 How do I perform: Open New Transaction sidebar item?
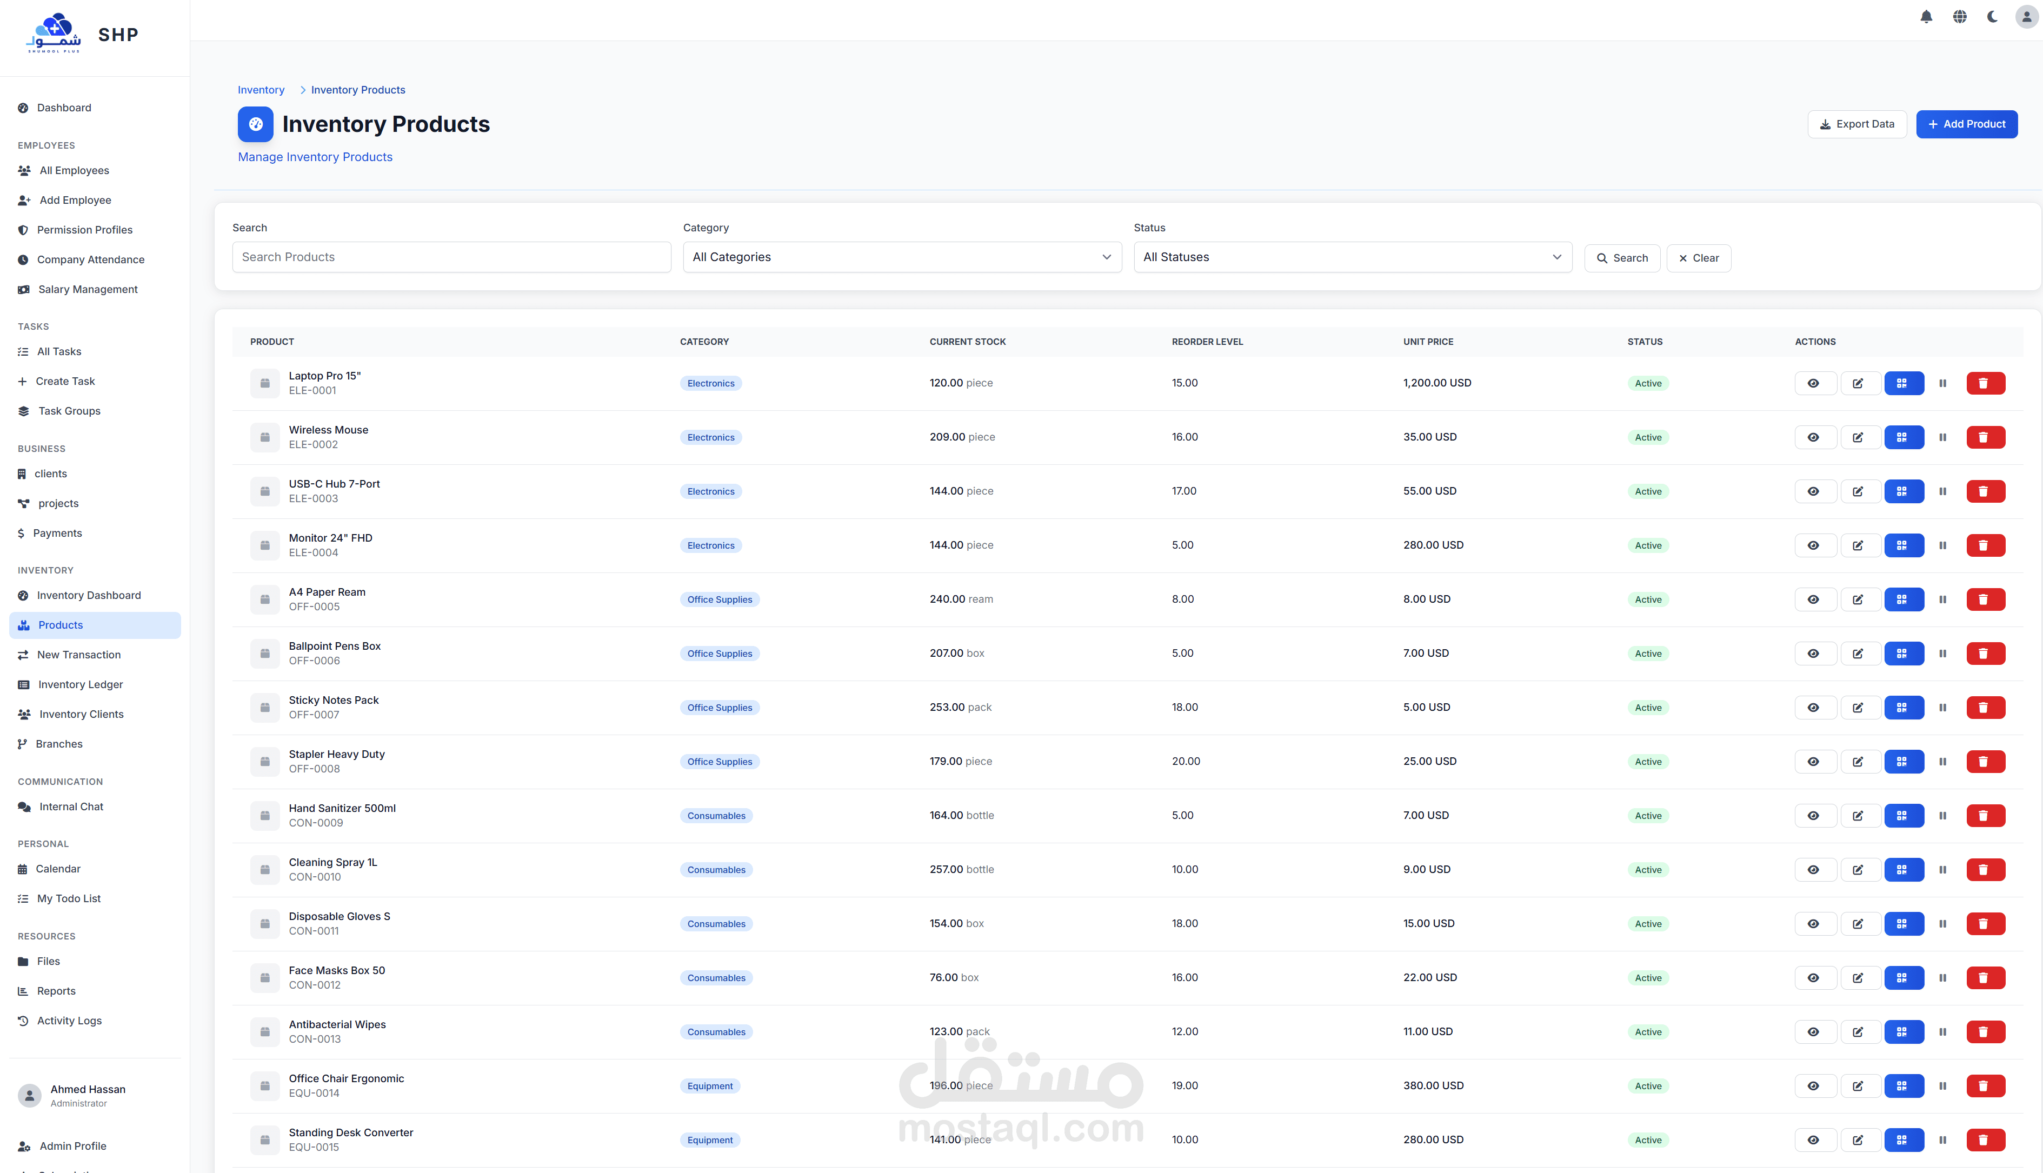[79, 655]
